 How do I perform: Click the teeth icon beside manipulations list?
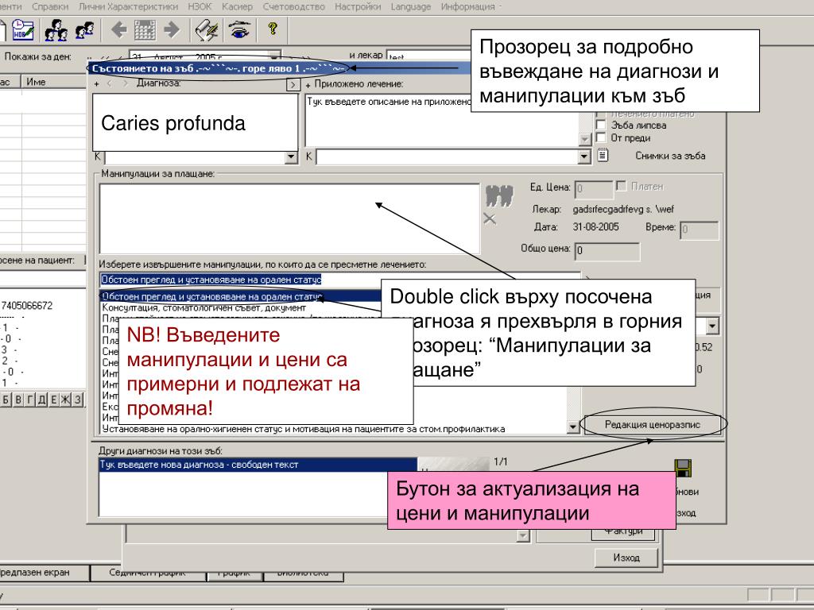(x=499, y=196)
